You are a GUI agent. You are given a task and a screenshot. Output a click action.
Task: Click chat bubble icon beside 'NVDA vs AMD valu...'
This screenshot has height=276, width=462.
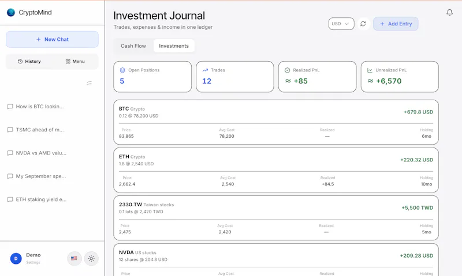(10, 153)
